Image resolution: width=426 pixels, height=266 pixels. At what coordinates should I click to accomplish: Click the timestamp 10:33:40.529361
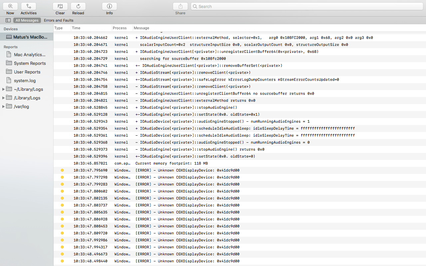[x=91, y=135]
